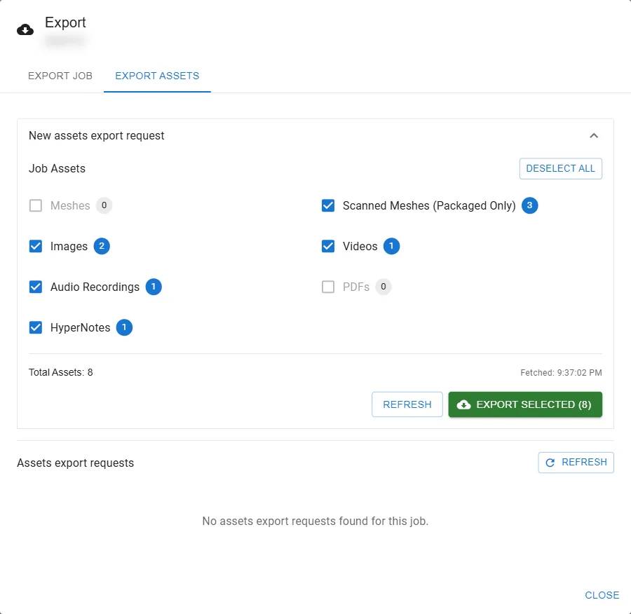Toggle the PDFs checkbox
The image size is (631, 614).
pyautogui.click(x=328, y=287)
